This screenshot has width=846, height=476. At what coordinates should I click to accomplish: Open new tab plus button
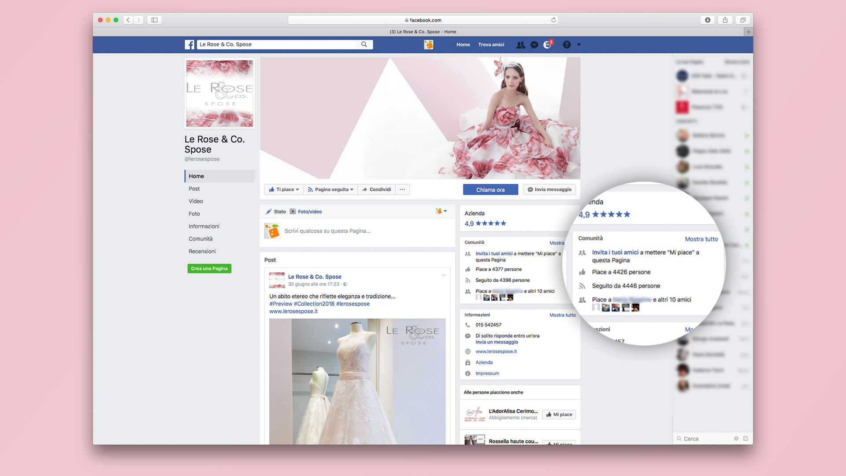(748, 32)
